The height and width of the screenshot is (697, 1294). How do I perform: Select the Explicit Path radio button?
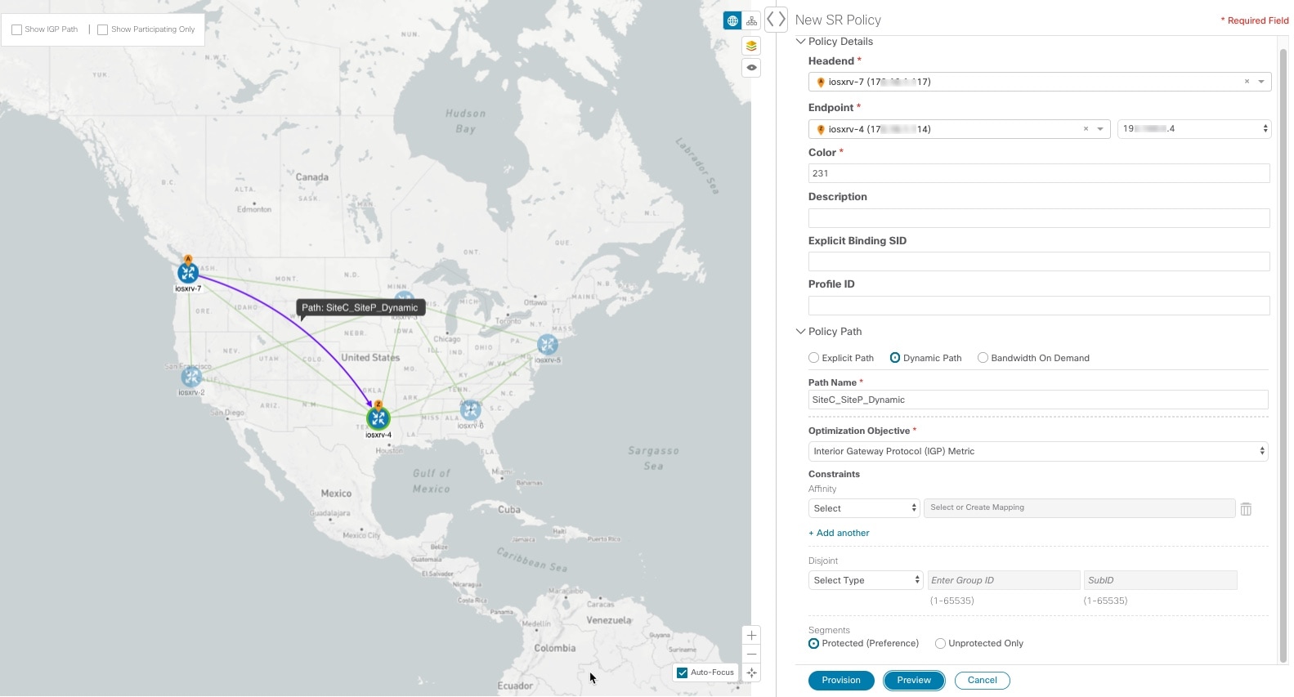point(813,358)
